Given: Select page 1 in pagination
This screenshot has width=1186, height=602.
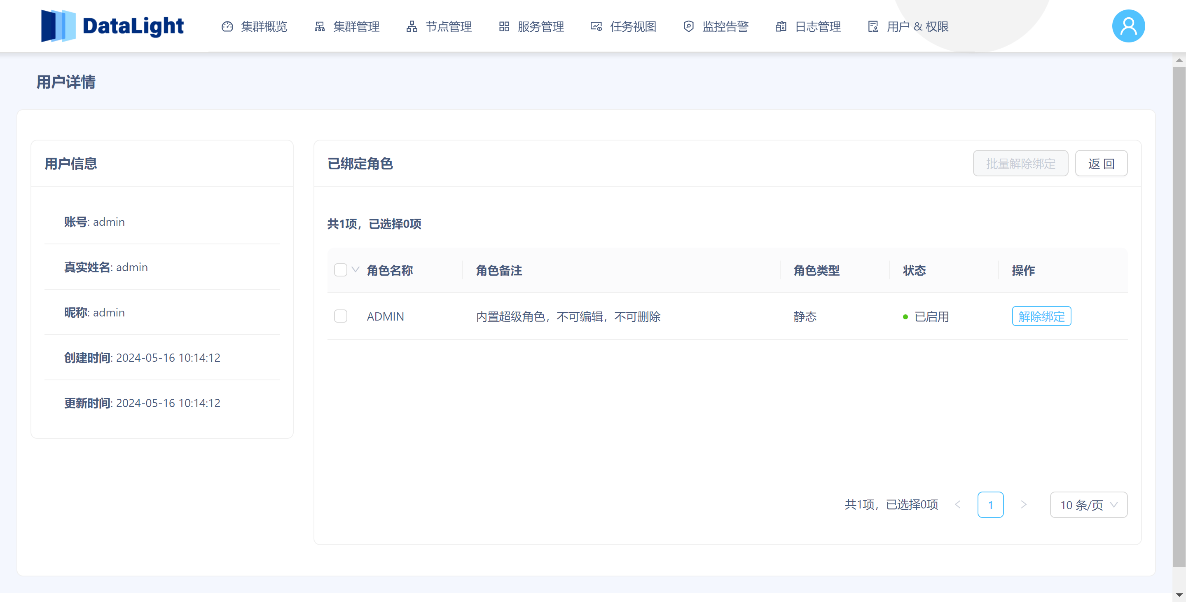Looking at the screenshot, I should coord(991,505).
